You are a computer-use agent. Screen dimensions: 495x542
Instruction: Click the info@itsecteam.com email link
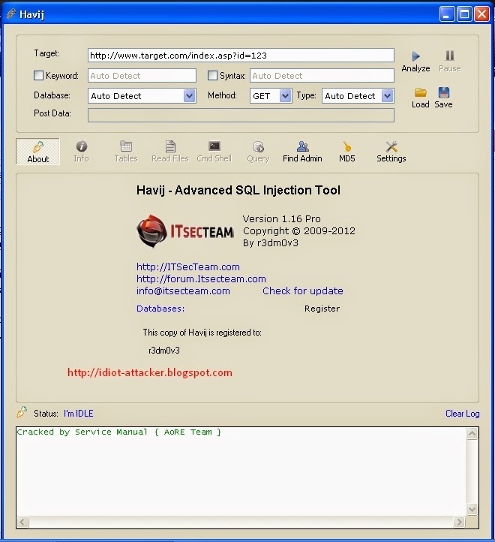coord(183,291)
